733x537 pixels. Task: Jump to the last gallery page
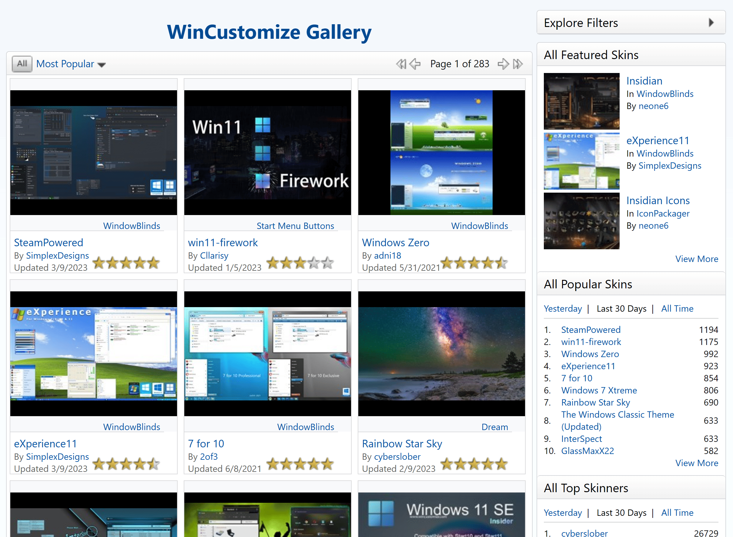tap(517, 64)
